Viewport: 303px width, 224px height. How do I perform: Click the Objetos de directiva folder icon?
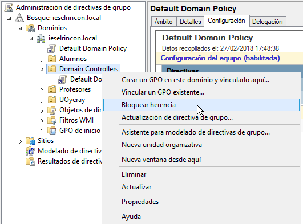tap(52, 110)
